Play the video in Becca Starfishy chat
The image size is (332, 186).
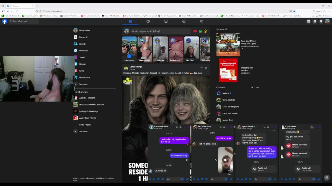coord(225,160)
